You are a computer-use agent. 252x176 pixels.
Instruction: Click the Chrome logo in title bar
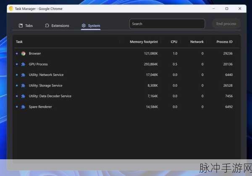tap(11, 9)
